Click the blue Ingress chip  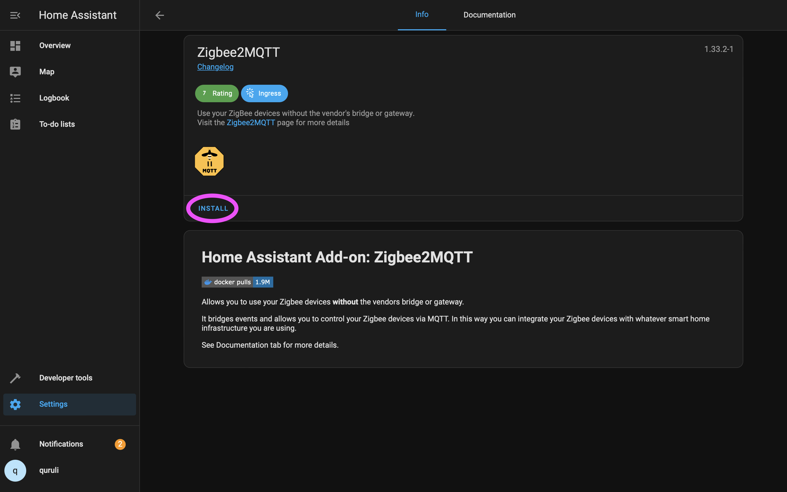click(264, 93)
